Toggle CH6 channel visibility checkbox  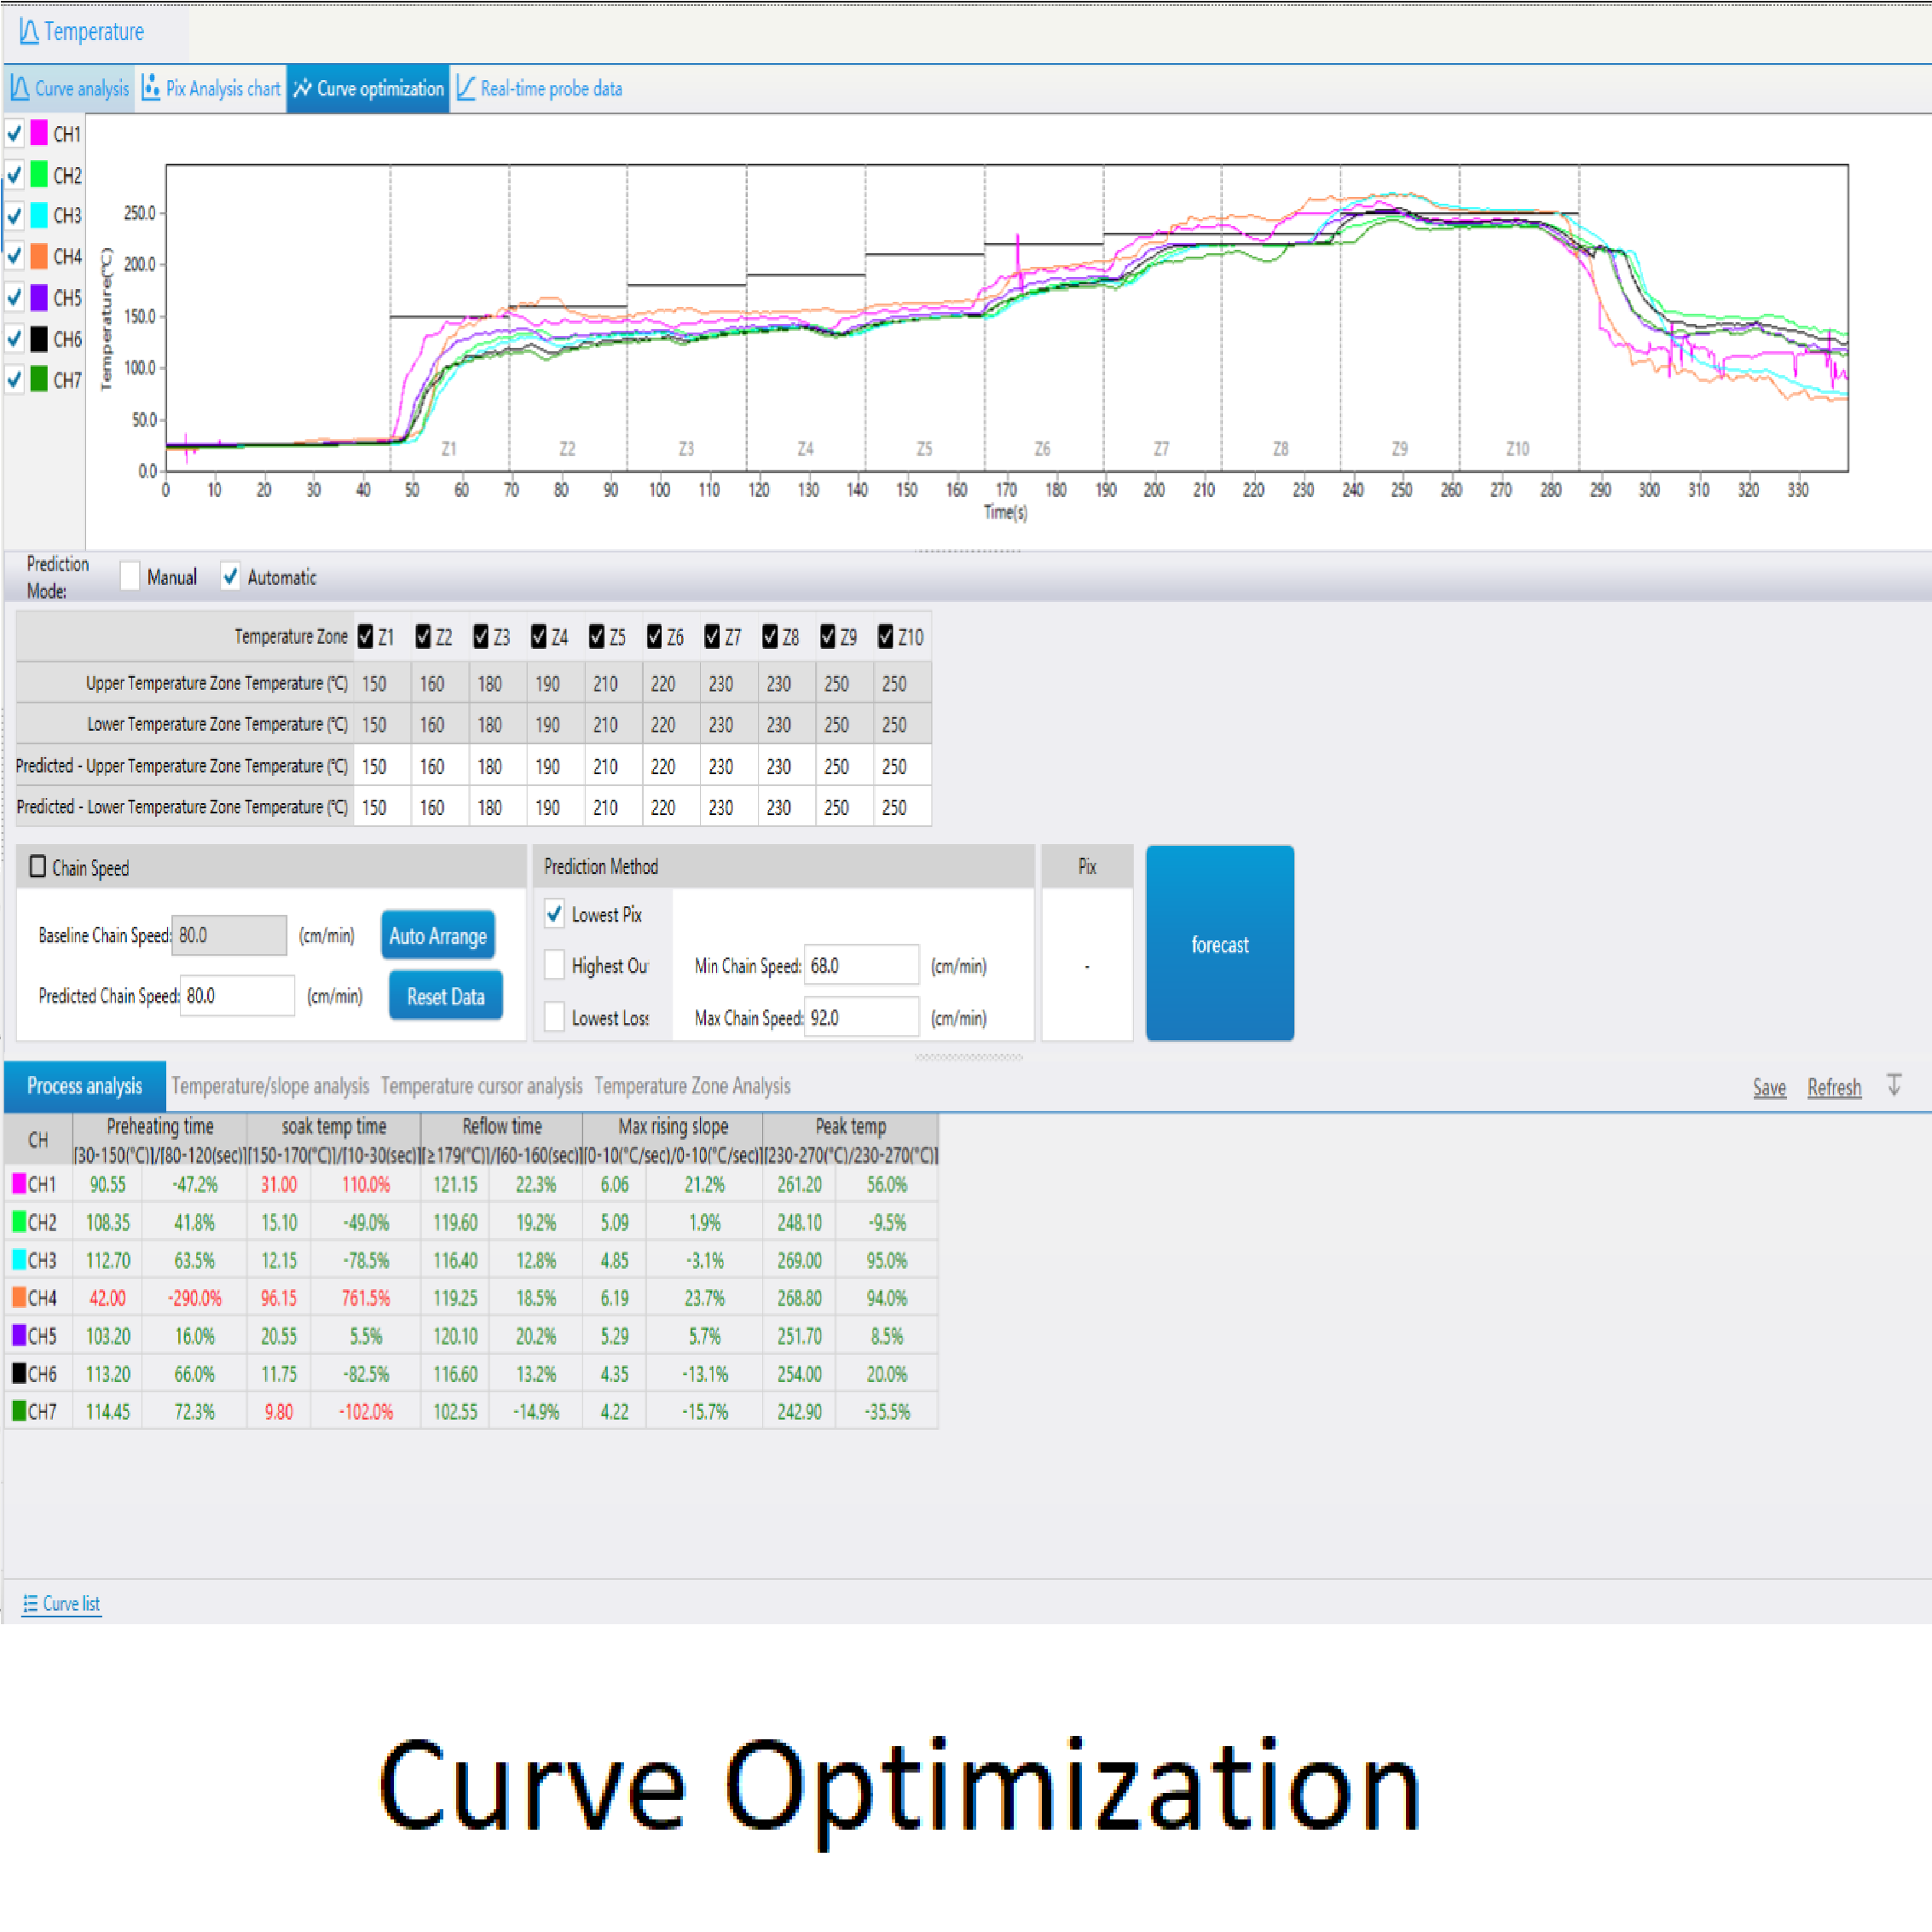(x=15, y=339)
